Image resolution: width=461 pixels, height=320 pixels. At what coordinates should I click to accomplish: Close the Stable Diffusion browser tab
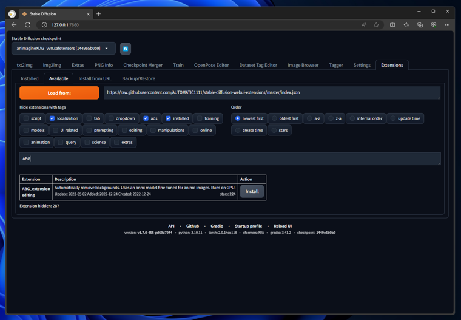[x=88, y=14]
